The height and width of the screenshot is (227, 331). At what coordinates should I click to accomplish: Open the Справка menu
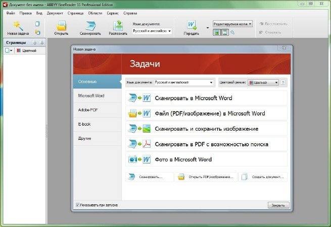point(130,13)
